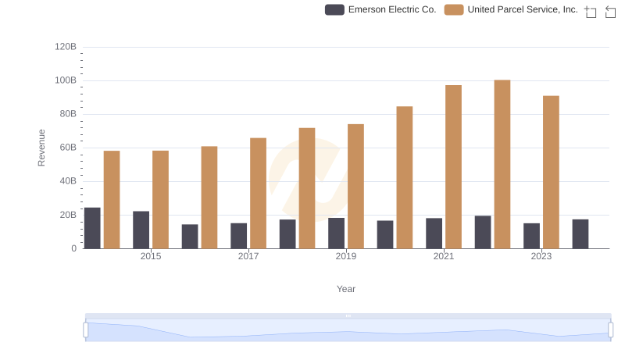Click the 40B y-axis label

pyautogui.click(x=68, y=181)
